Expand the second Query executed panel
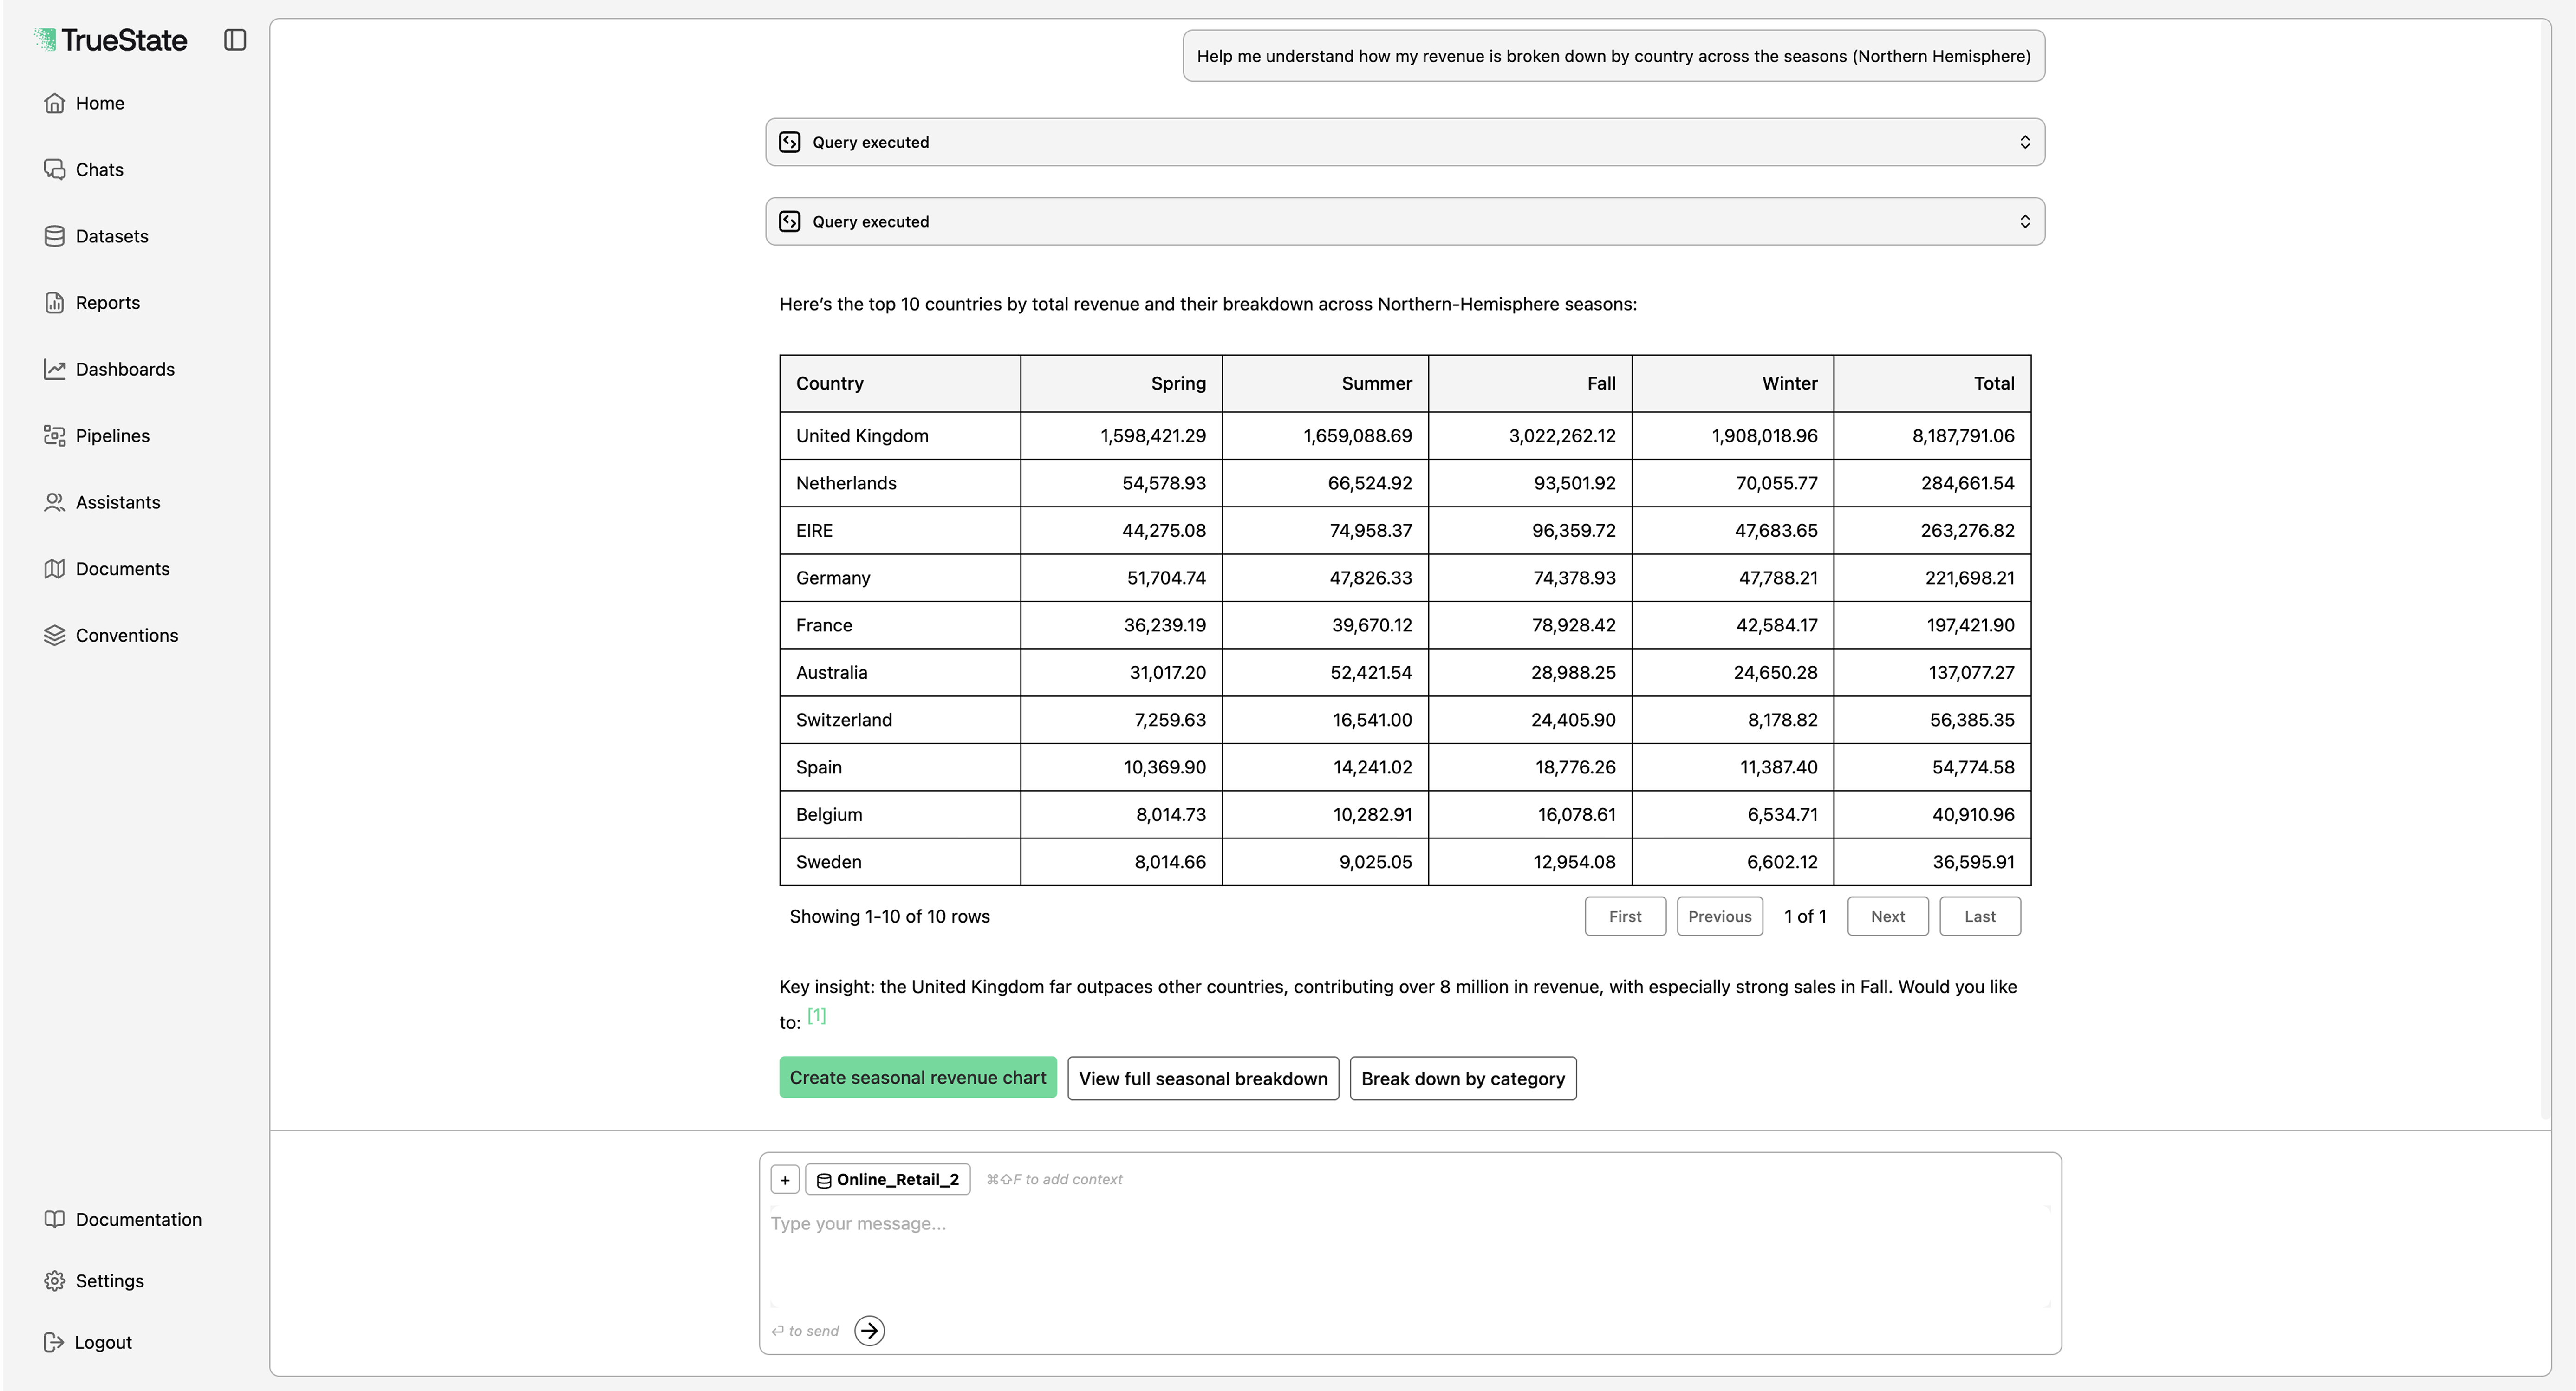Screen dimensions: 2576x1391 click(x=1404, y=221)
